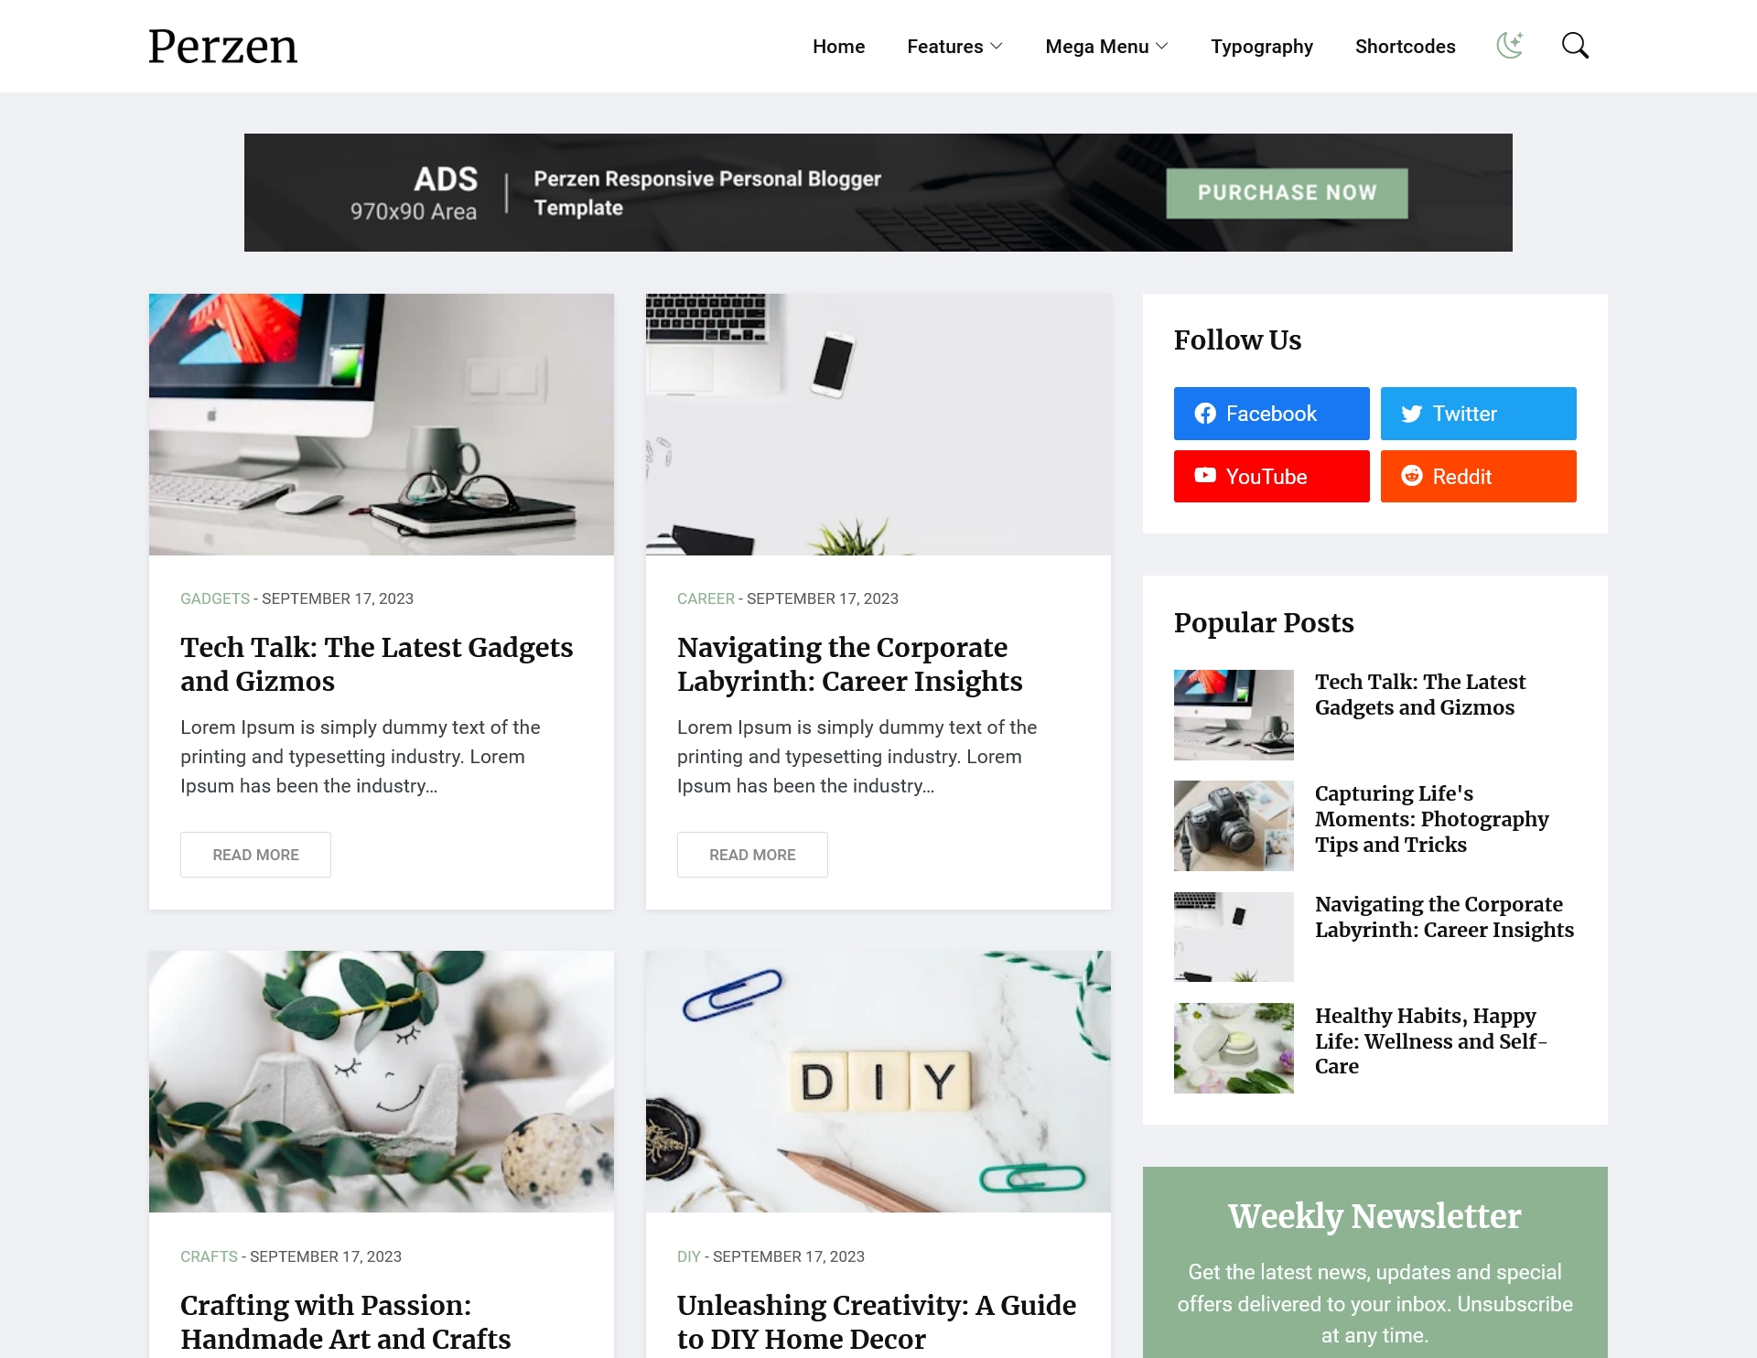This screenshot has width=1757, height=1358.
Task: Click the Perzen logo text link
Action: point(222,44)
